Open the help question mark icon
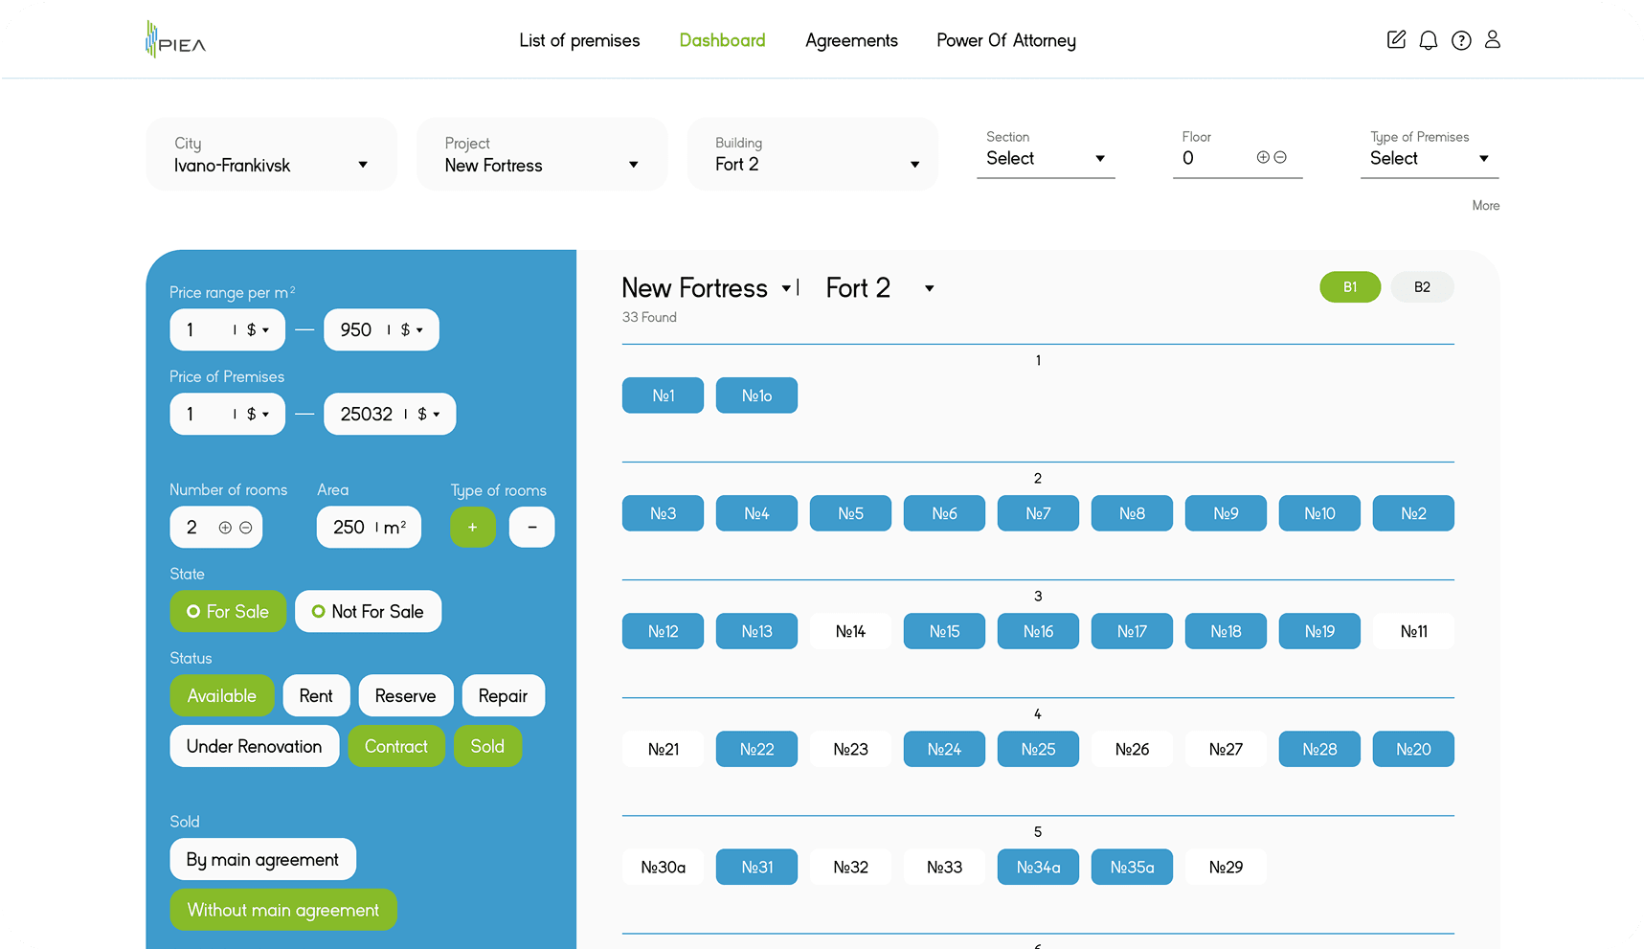 (1460, 40)
